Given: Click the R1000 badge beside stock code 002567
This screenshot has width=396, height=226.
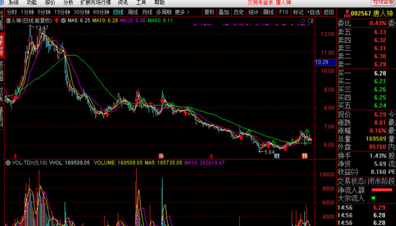Looking at the screenshot, I should tap(347, 14).
